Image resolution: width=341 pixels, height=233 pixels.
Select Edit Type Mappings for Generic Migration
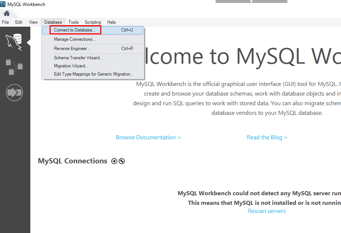[x=94, y=74]
